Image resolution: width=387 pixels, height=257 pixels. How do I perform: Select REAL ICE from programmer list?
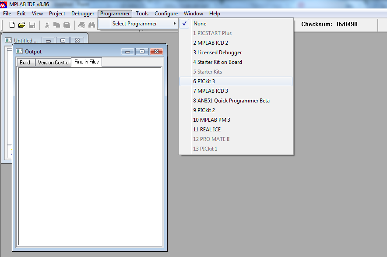pos(207,130)
